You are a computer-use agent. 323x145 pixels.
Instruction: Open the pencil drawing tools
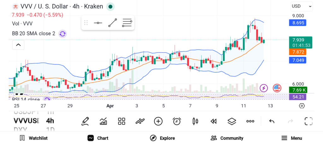click(x=85, y=121)
